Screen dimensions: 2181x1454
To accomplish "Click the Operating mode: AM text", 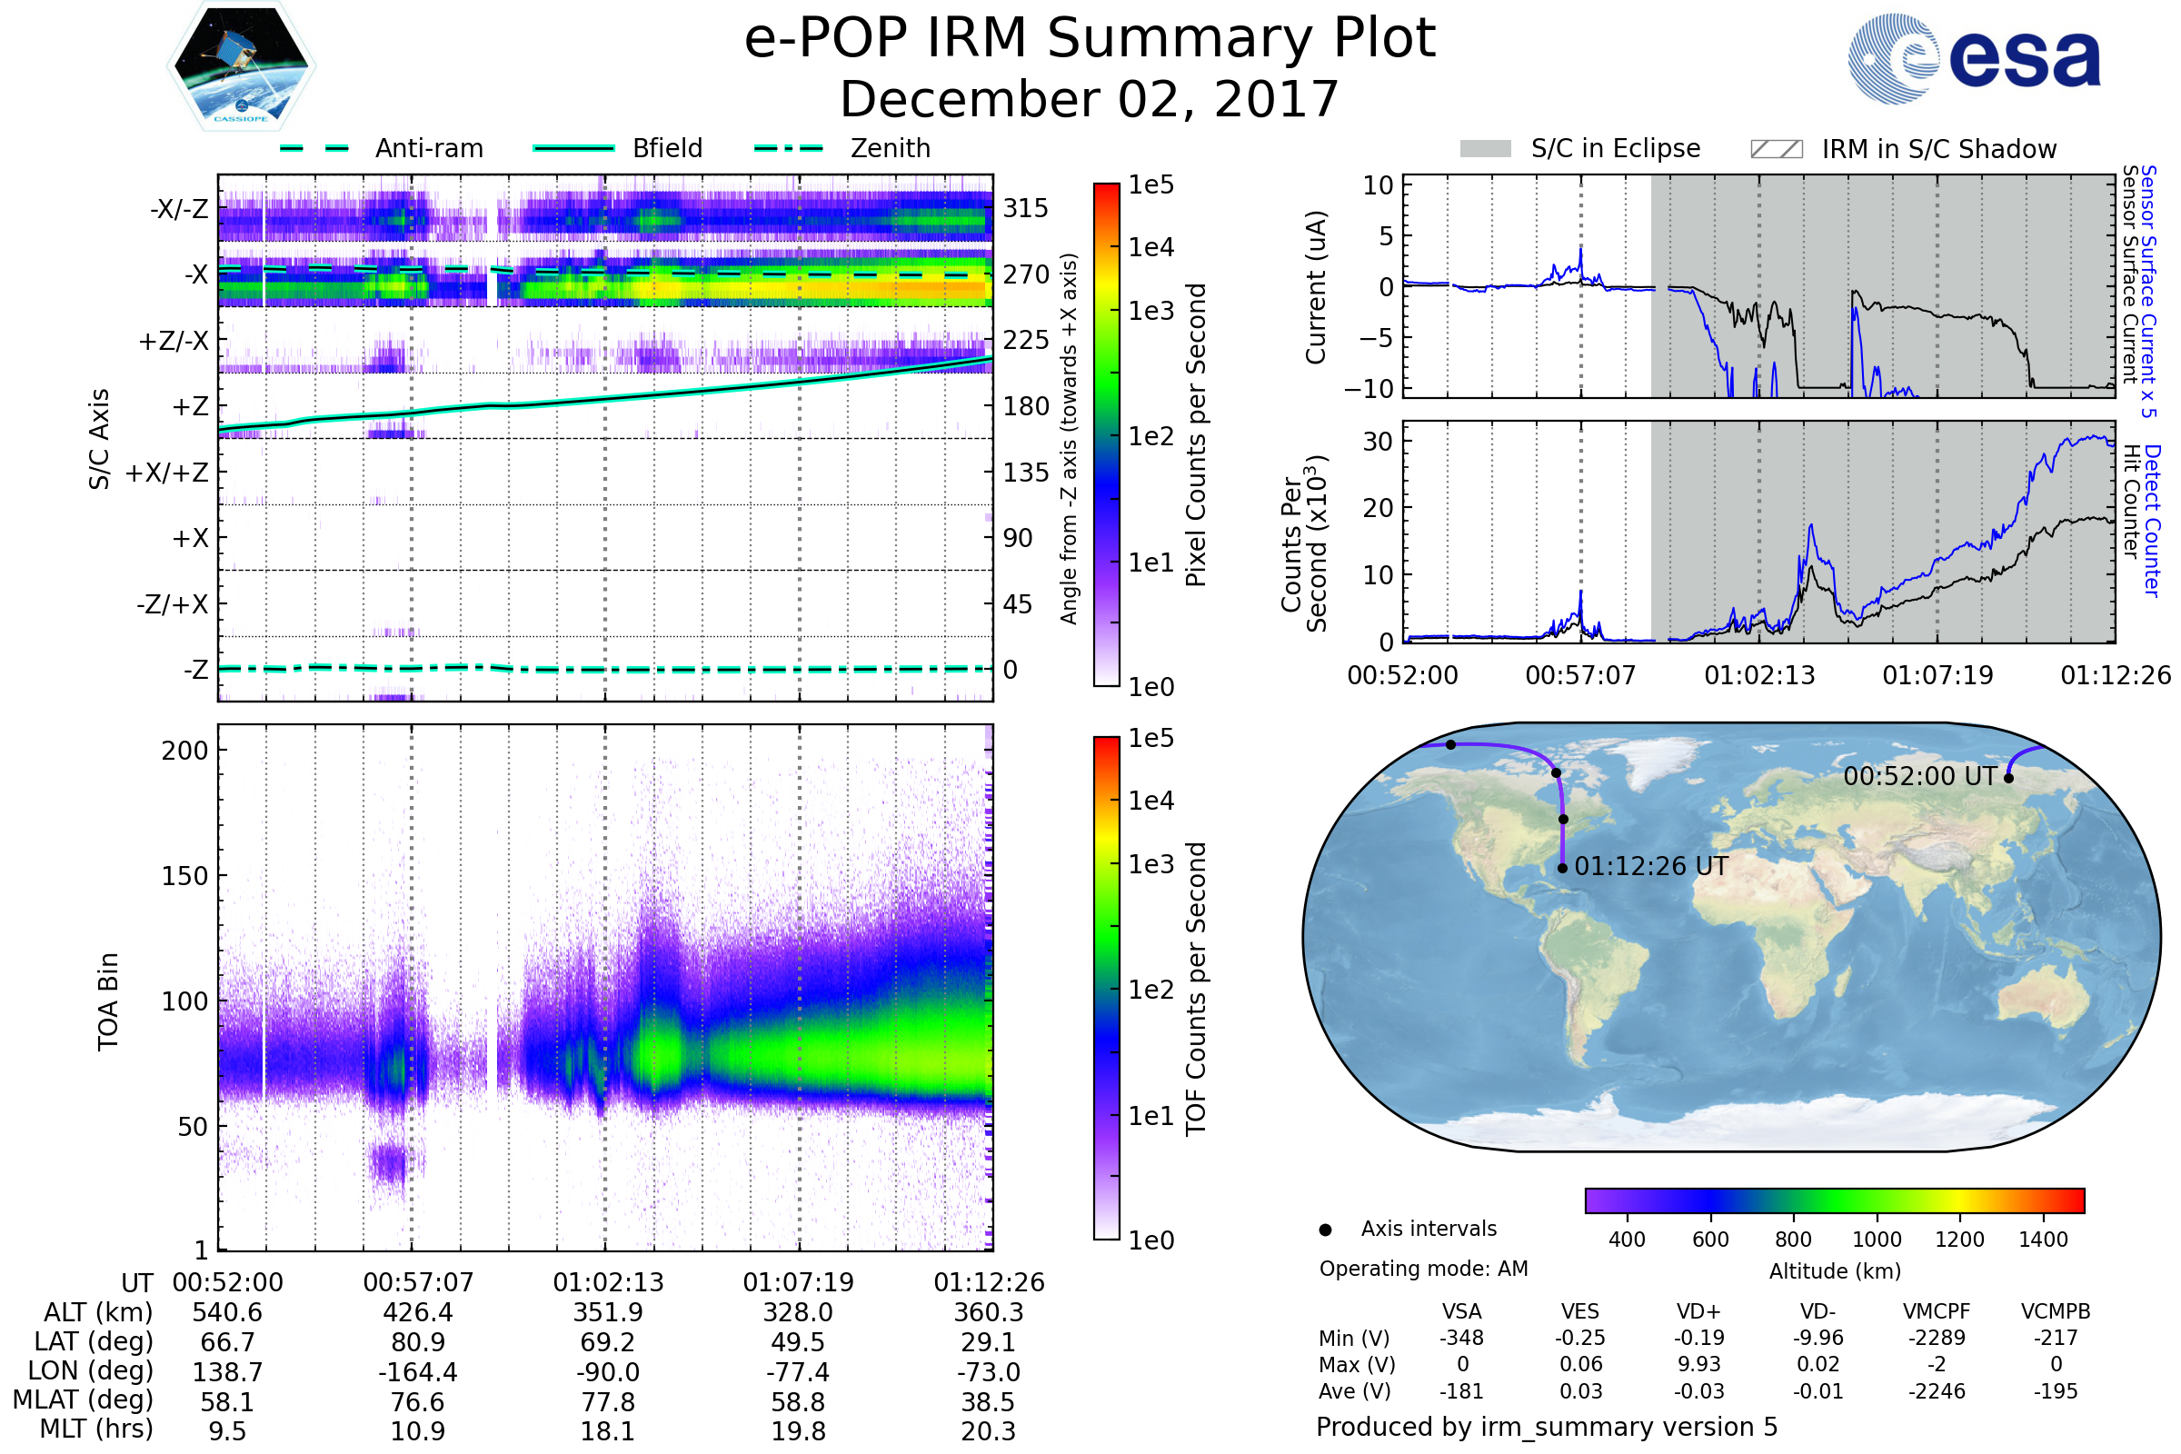I will point(1423,1269).
